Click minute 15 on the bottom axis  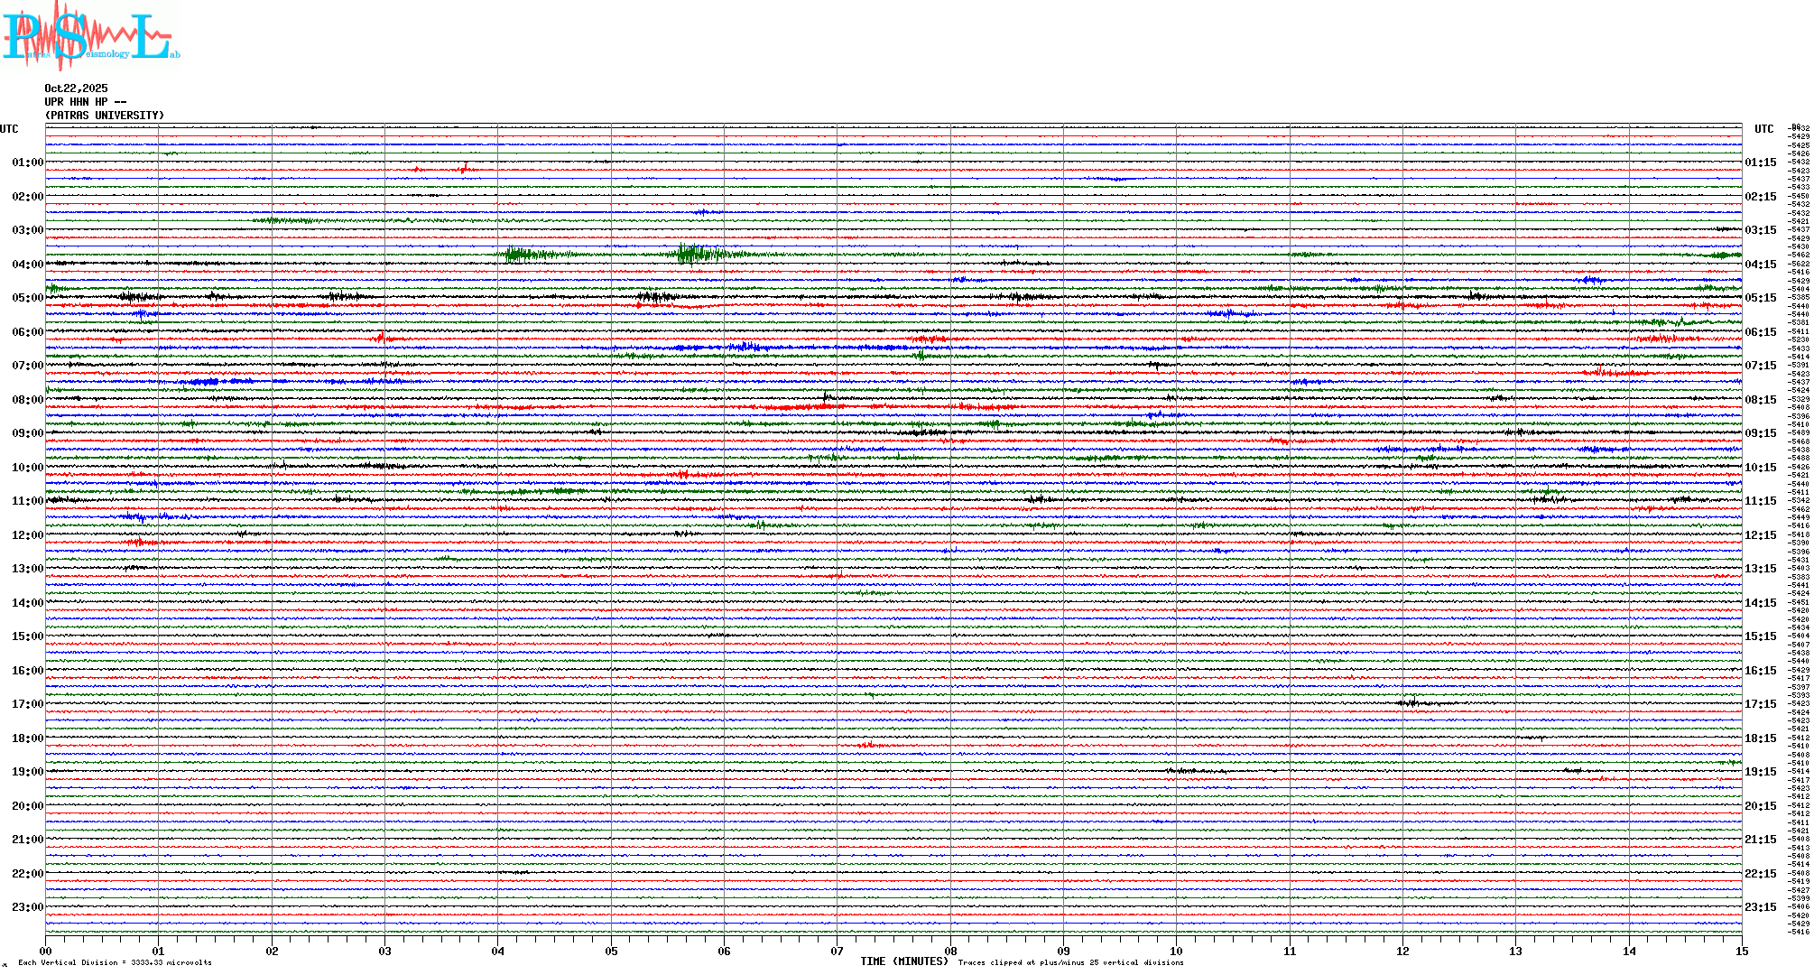(1741, 952)
